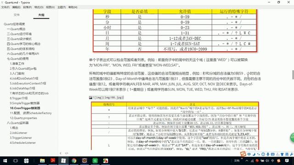Go to 三.Quartz设计模式 in outline

19,39
